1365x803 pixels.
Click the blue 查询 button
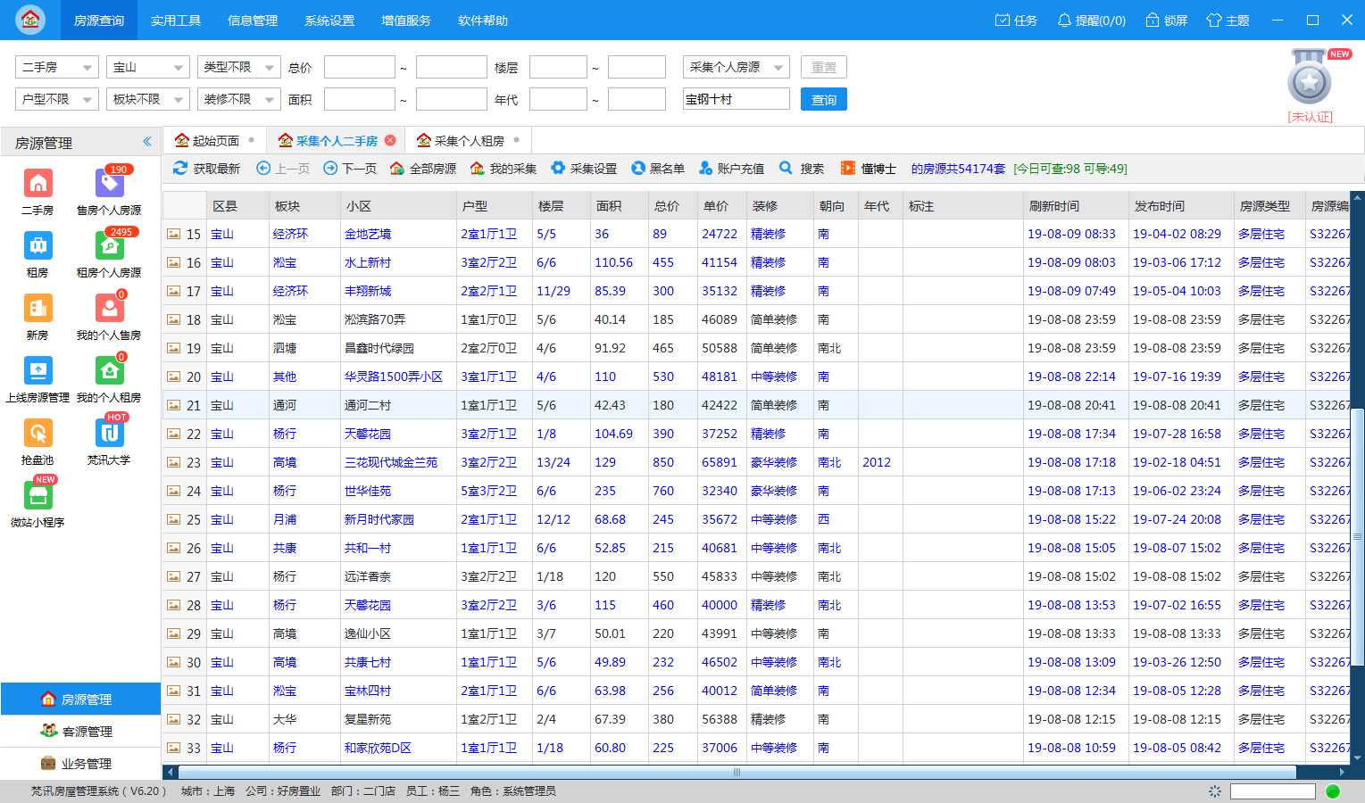coord(824,99)
